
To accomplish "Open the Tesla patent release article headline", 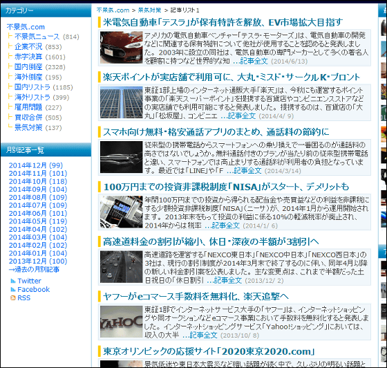I will 223,22.
